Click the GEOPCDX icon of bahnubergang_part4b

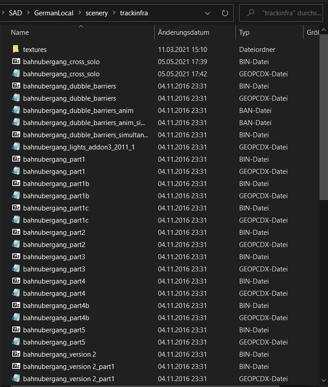pos(16,317)
